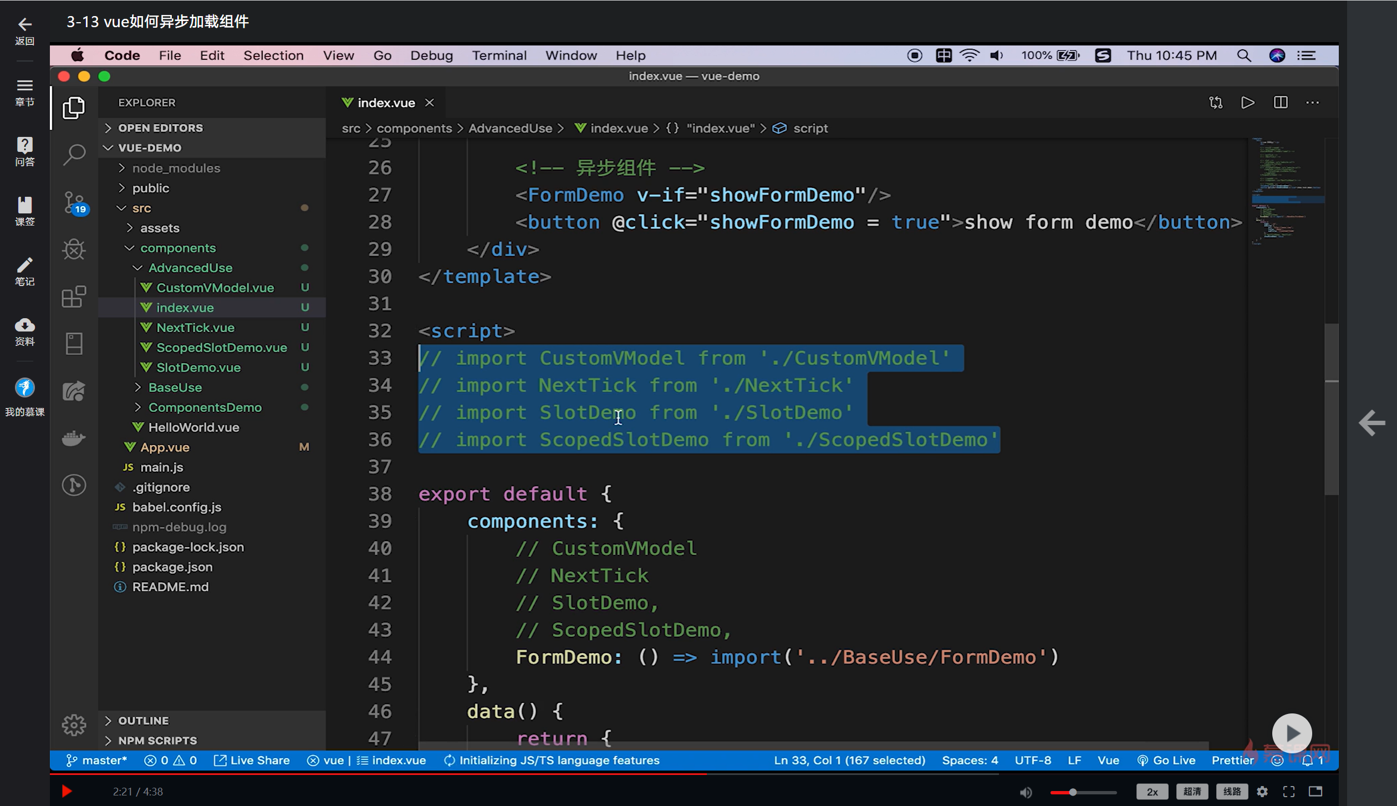
Task: Expand the OPEN EDITORS section
Action: tap(160, 128)
